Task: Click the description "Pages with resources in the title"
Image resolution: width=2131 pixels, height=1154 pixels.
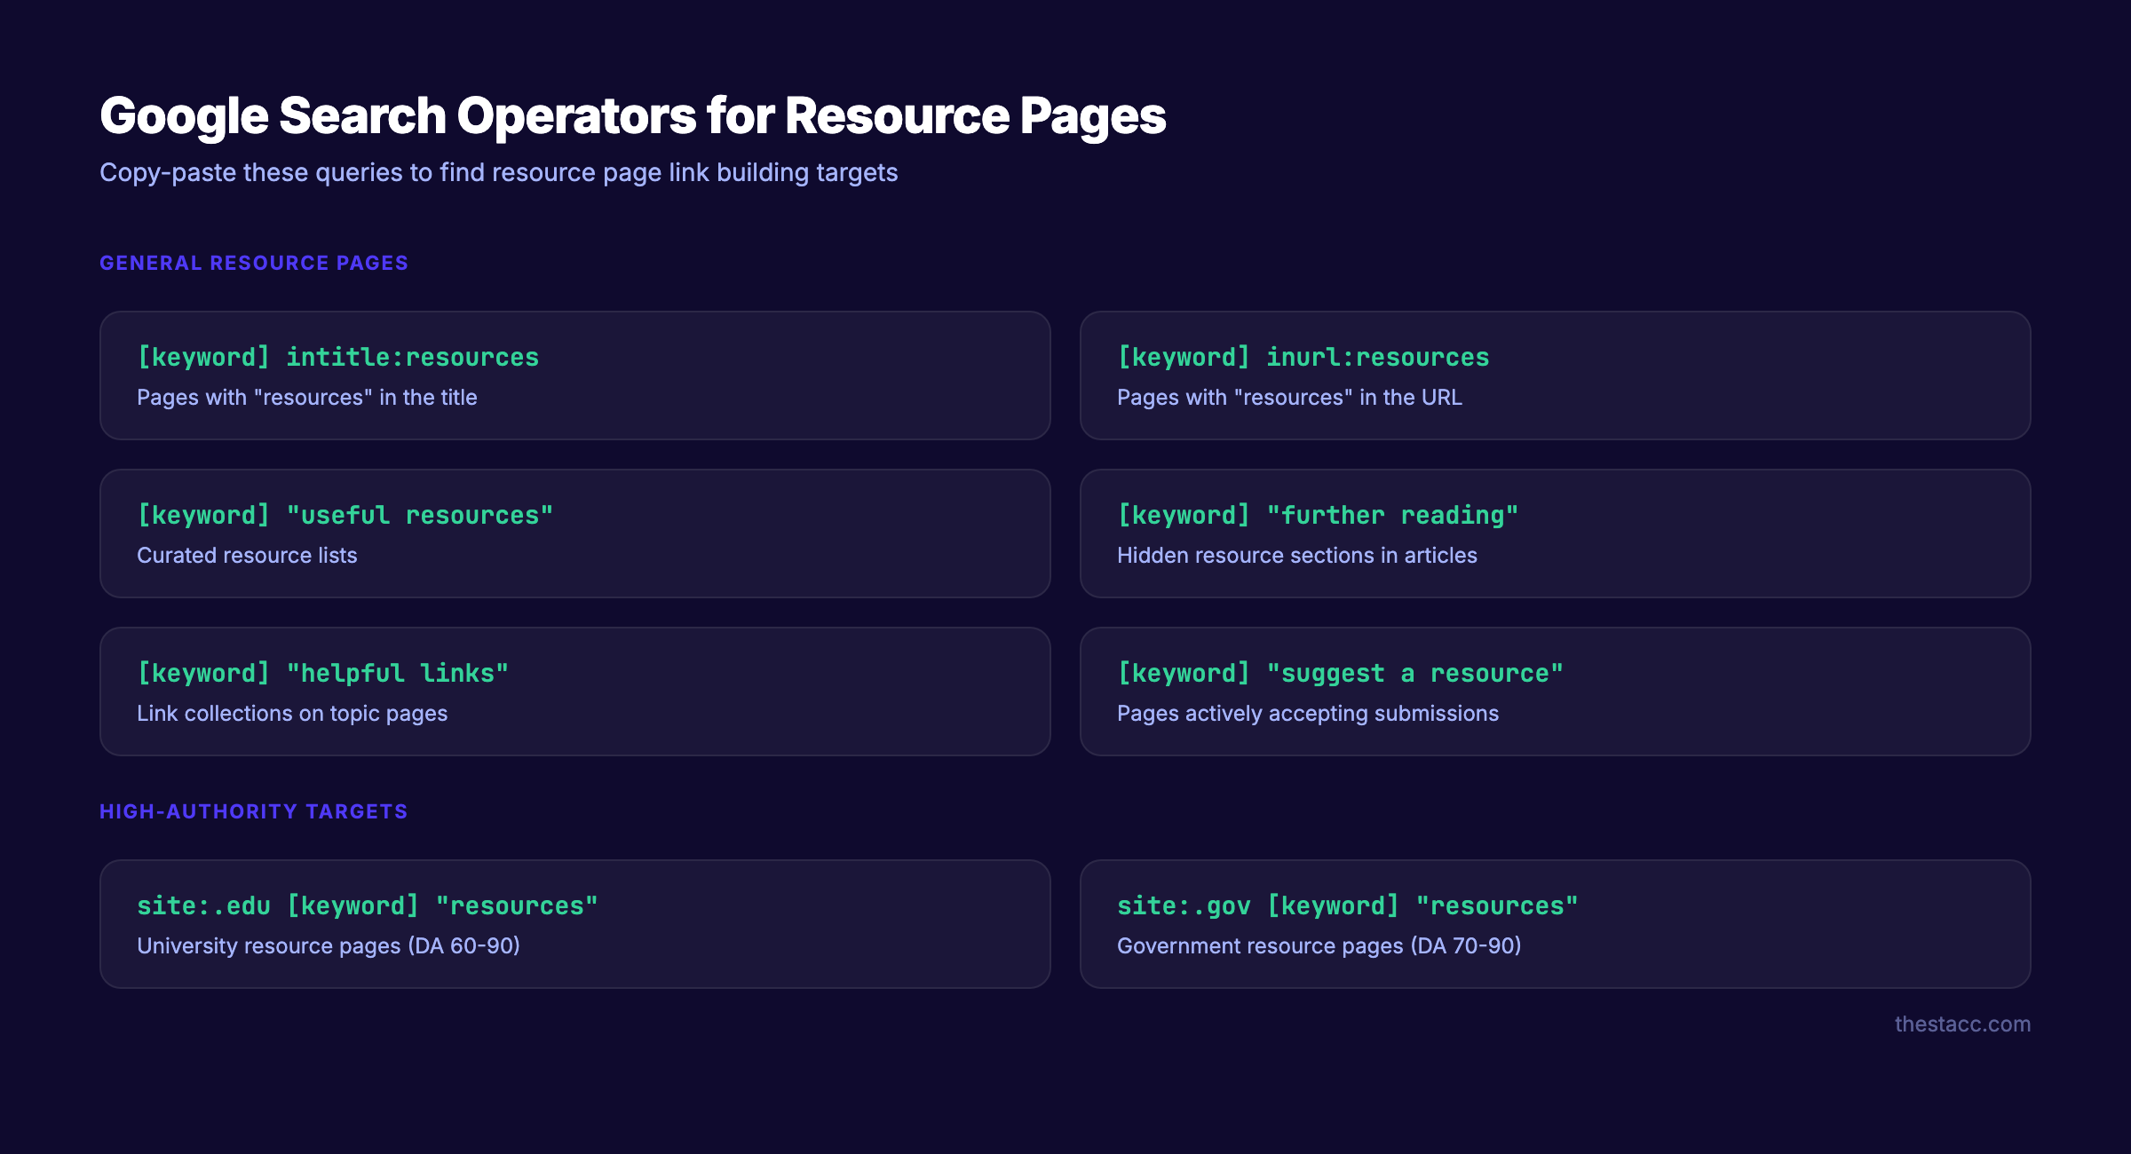Action: [x=306, y=397]
